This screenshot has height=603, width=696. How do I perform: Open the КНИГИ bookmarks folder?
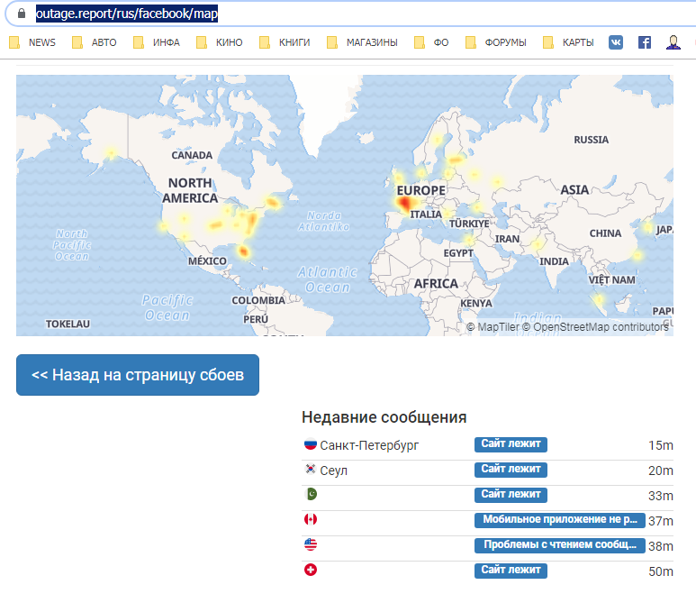click(x=285, y=42)
